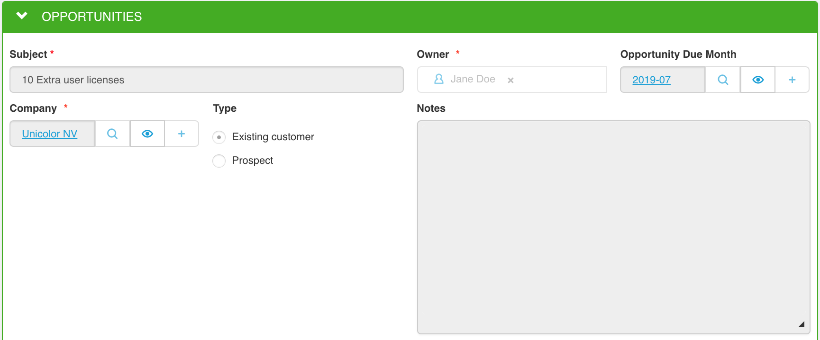Open the 2019-07 due month link
The image size is (820, 340).
point(652,80)
